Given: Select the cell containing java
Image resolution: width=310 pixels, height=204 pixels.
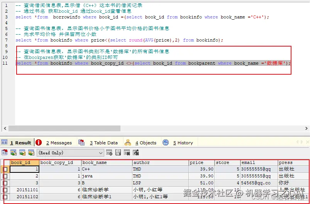Looking at the screenshot, I should click(107, 176).
